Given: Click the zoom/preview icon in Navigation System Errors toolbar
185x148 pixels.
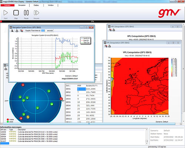Looking at the screenshot, I should point(12,31).
